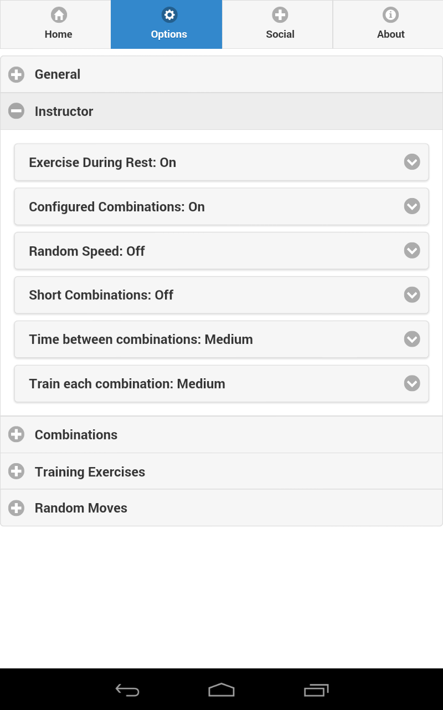Click the plus icon beside General

click(17, 74)
